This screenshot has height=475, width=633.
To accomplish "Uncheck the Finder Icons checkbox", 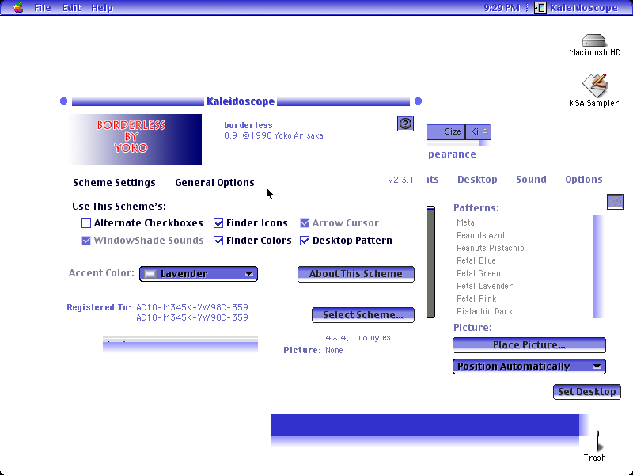I will [x=218, y=223].
